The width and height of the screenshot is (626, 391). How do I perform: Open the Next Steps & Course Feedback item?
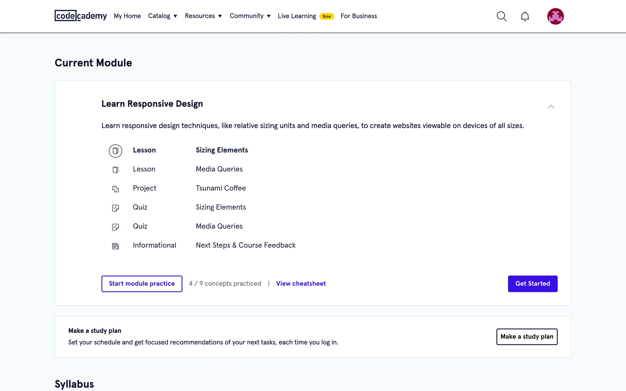click(246, 245)
